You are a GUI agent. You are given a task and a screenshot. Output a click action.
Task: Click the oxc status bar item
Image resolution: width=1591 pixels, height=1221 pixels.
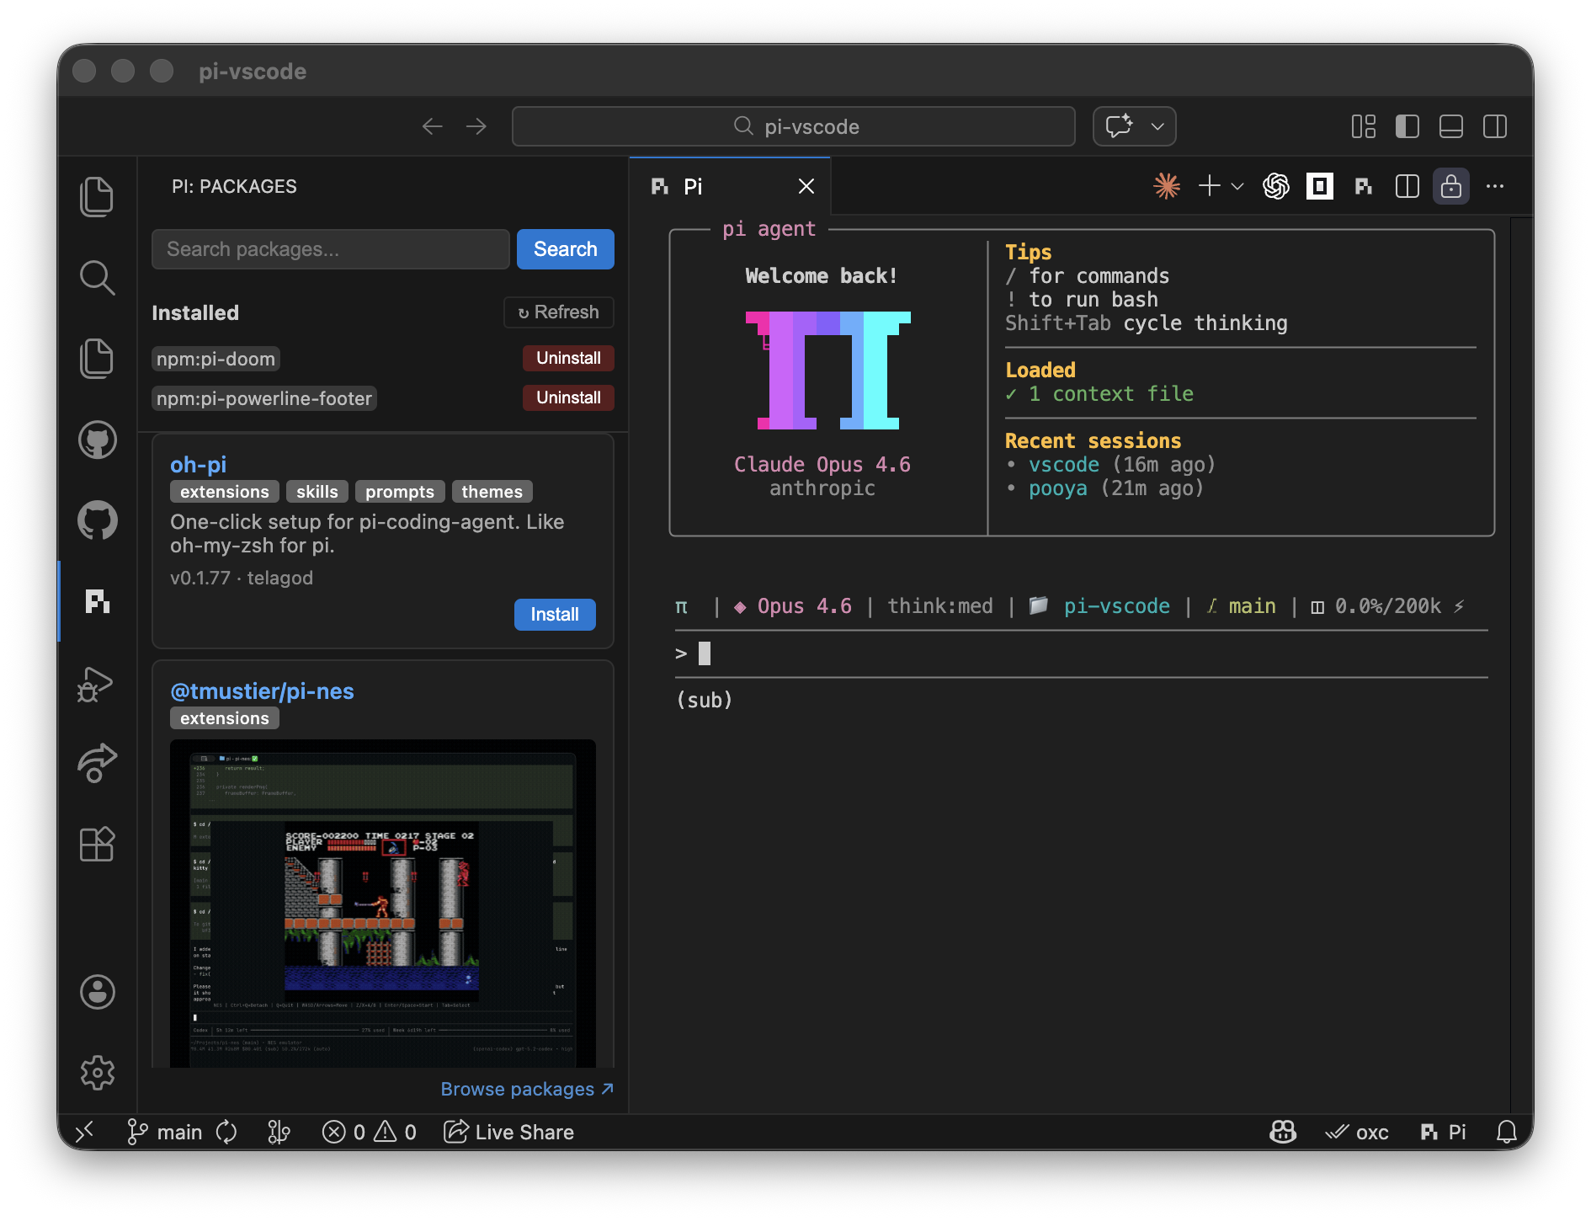tap(1357, 1132)
